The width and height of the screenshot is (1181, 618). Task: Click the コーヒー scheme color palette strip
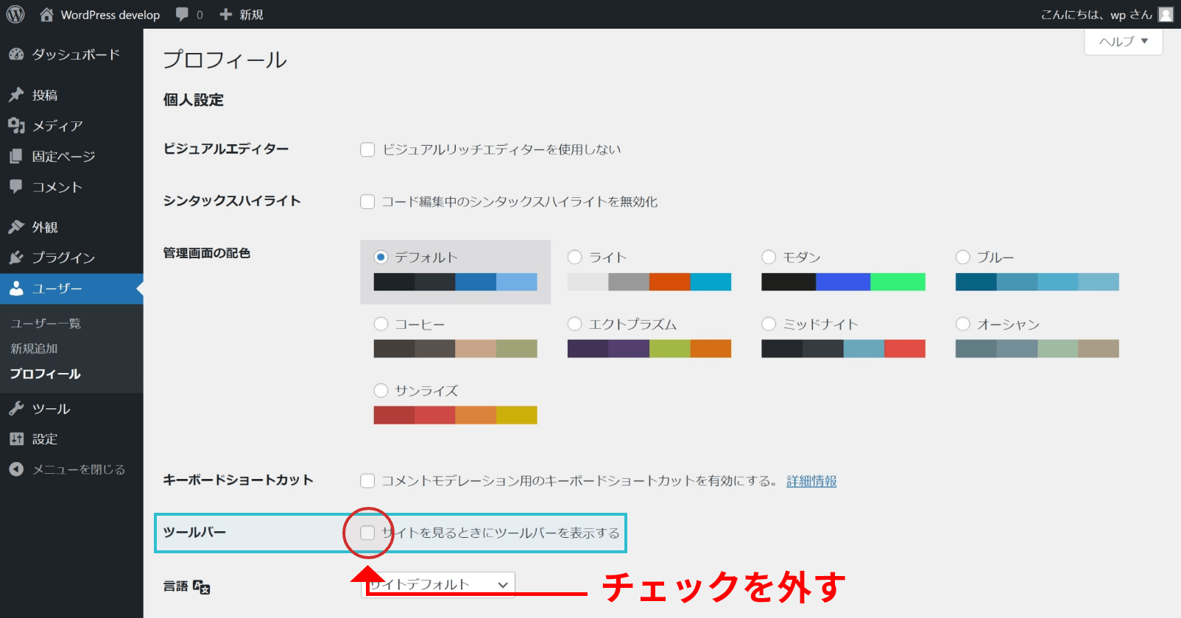coord(455,349)
